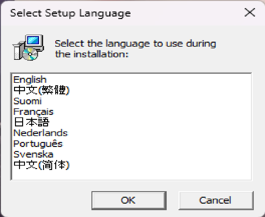Pick Français in the language list
The image size is (265, 217).
pyautogui.click(x=33, y=111)
